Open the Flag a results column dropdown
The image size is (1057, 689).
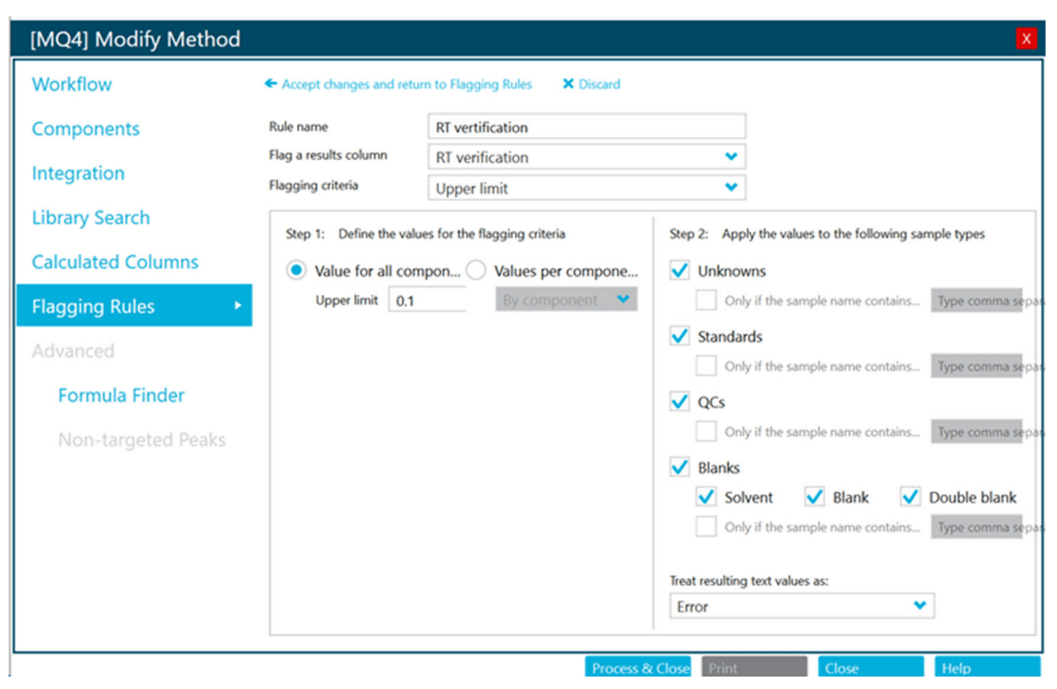pos(730,157)
